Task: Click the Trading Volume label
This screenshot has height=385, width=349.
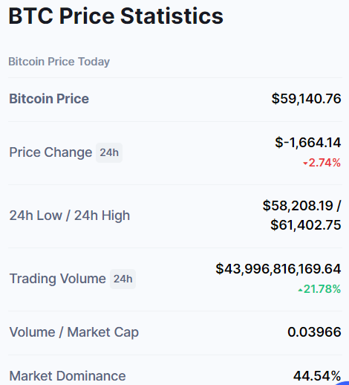Action: (57, 279)
